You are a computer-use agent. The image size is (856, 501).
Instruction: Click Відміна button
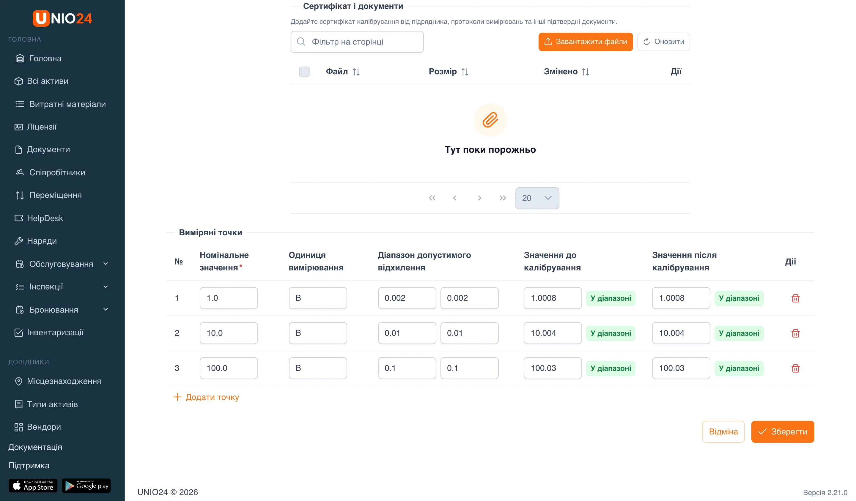pos(723,432)
